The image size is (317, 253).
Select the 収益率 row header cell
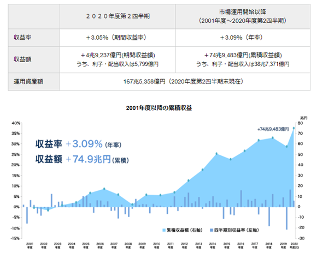(x=34, y=38)
